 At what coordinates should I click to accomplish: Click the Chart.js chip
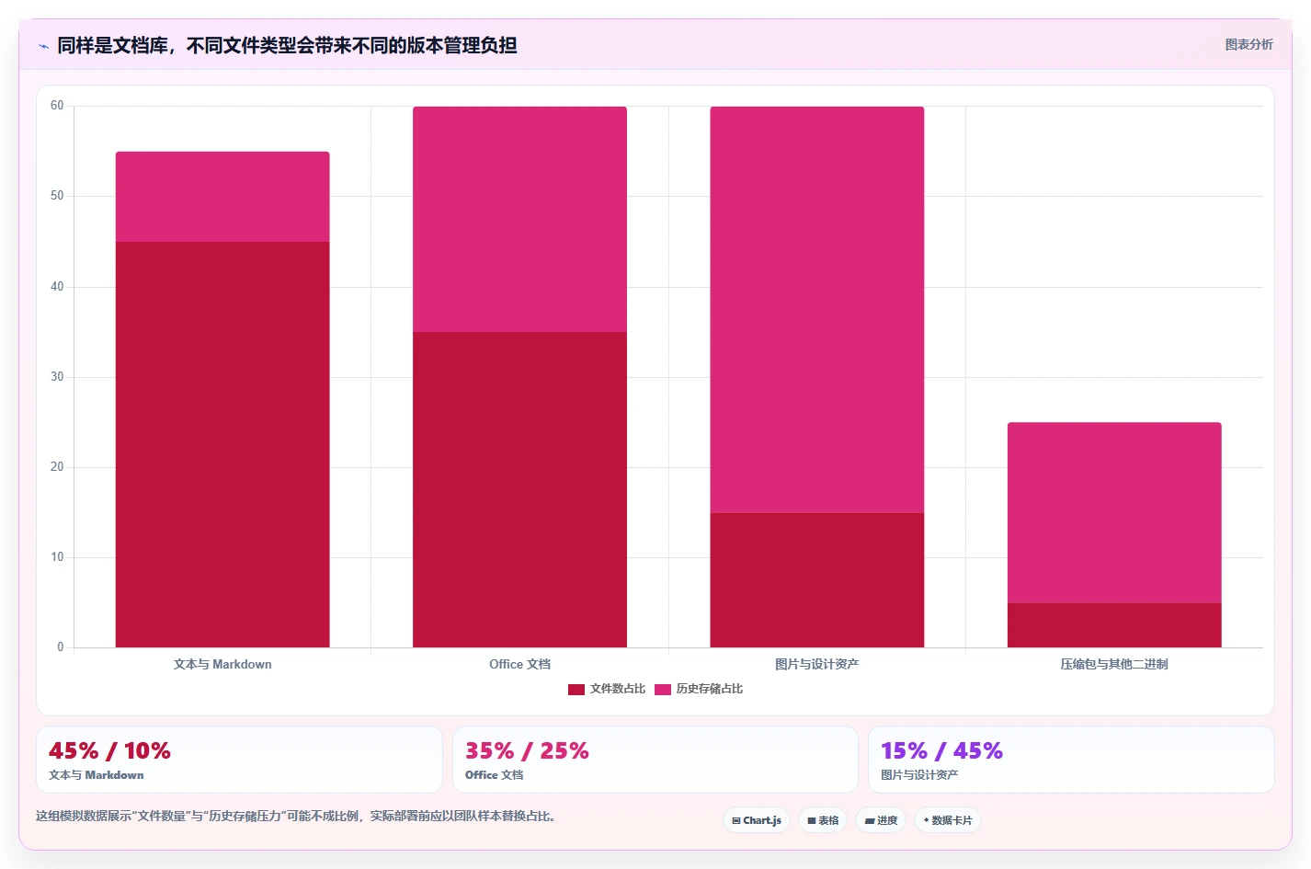[x=757, y=820]
